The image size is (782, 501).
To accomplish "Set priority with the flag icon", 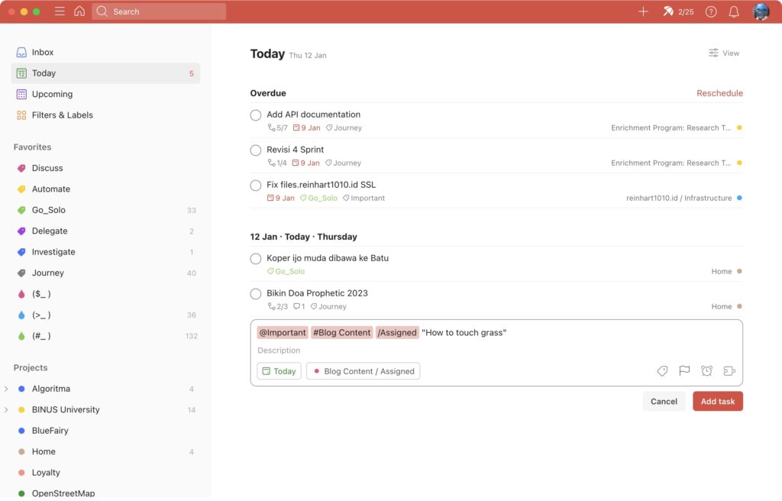I will click(684, 371).
